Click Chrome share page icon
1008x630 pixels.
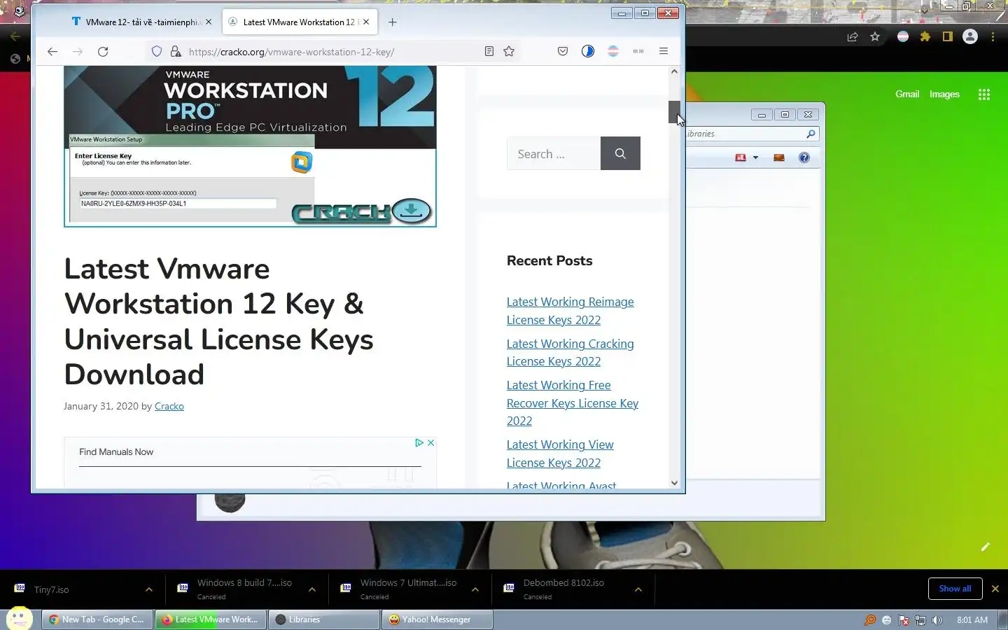(x=853, y=37)
